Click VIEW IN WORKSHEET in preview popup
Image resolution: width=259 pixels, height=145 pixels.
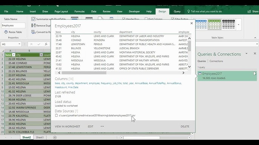tap(67, 127)
